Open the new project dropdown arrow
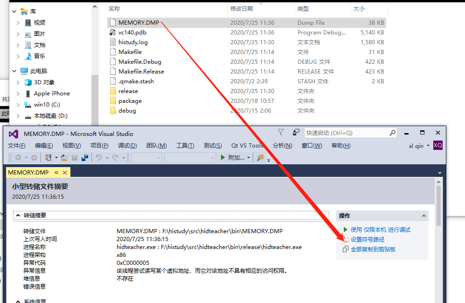Screen dimensions: 465x303 tap(56, 158)
